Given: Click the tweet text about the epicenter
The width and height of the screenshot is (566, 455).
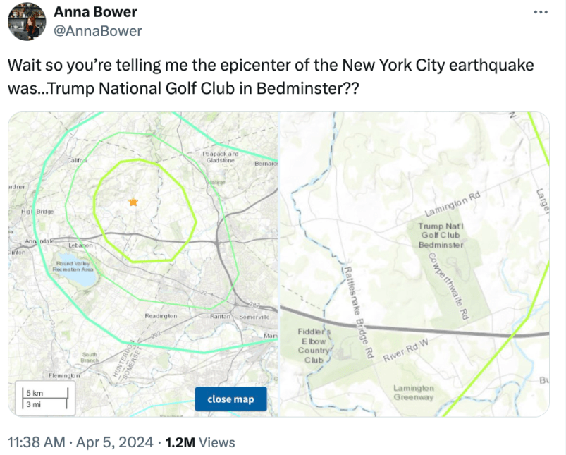Looking at the screenshot, I should tap(271, 78).
